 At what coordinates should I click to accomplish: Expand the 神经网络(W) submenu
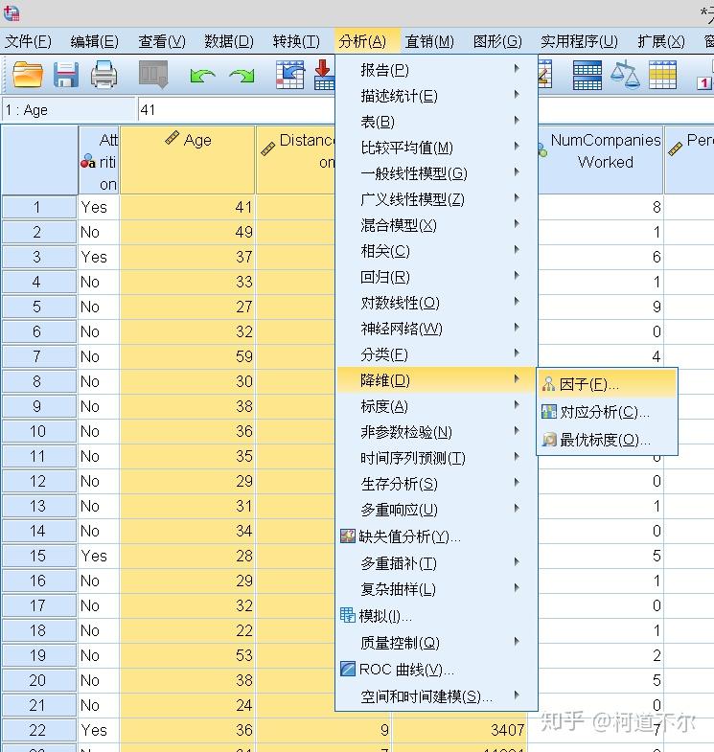tap(436, 329)
